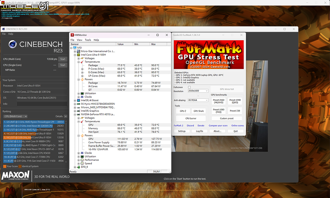Image resolution: width=330 pixels, height=198 pixels.
Task: Click the CPU Voltages lightning icon
Action: [82, 58]
